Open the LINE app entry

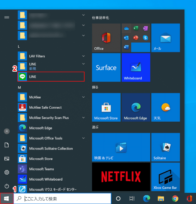pos(51,77)
